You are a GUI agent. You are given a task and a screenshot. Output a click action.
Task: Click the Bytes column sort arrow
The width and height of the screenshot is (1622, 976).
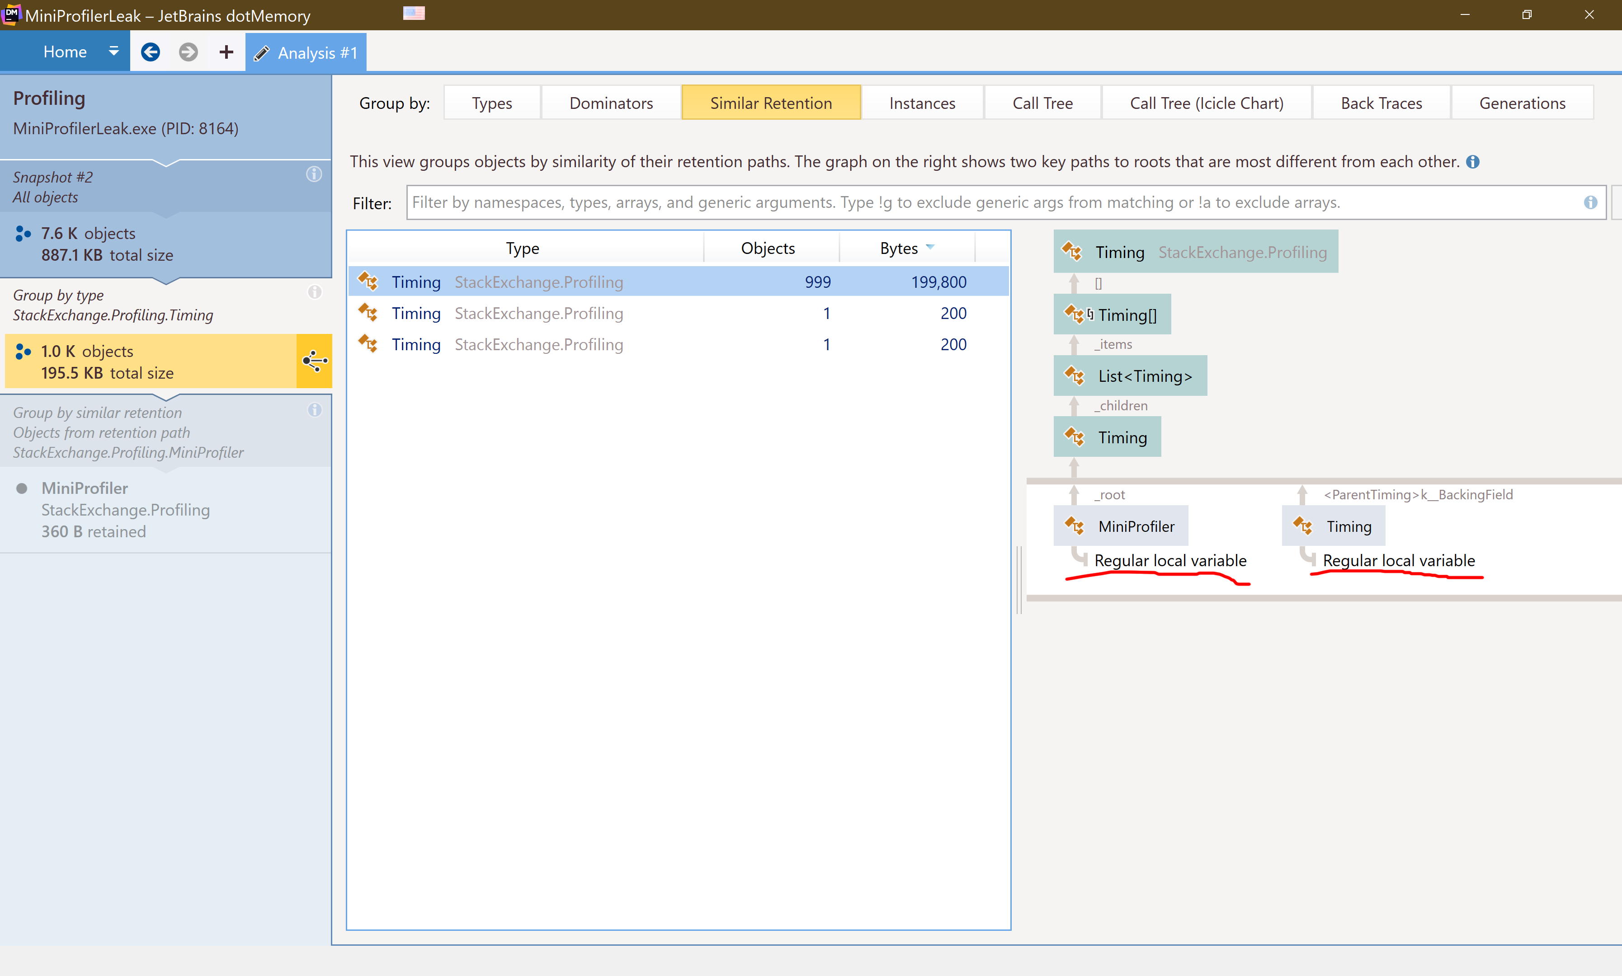point(930,247)
